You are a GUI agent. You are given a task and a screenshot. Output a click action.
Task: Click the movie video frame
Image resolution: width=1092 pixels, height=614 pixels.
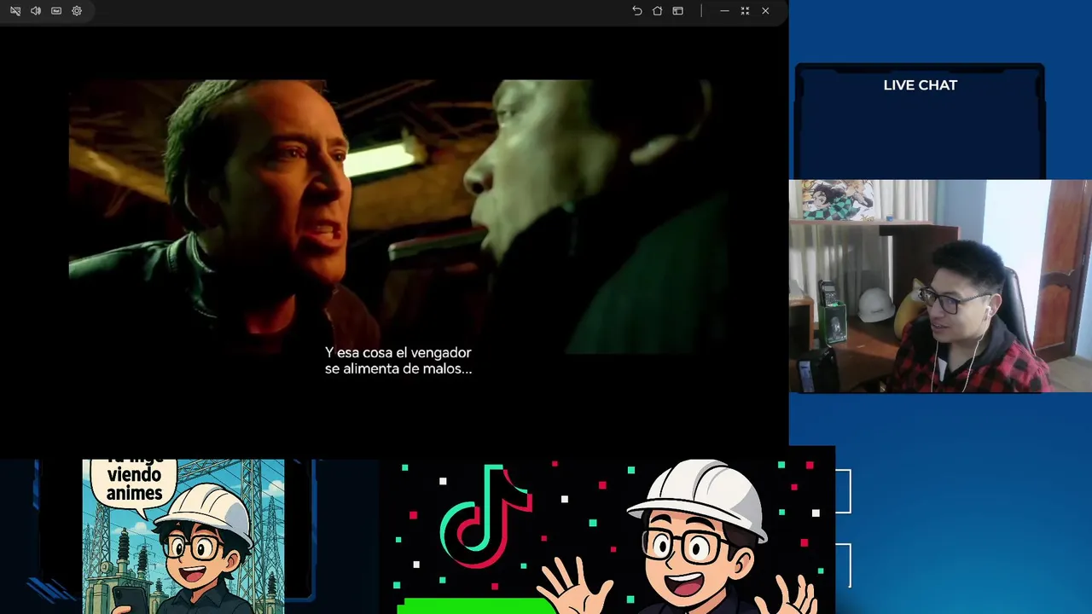pyautogui.click(x=398, y=217)
